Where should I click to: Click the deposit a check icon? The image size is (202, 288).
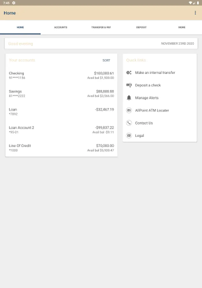point(129,85)
